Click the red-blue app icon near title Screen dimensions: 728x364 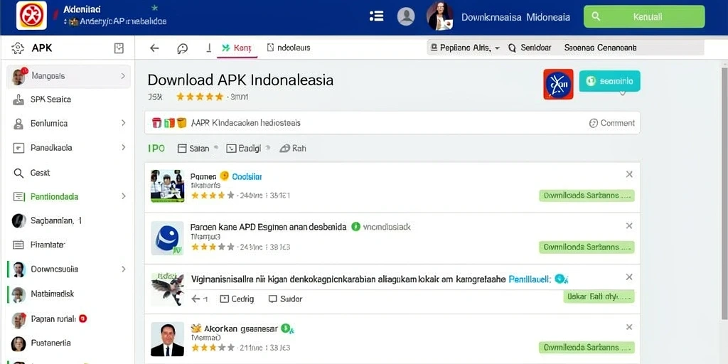pyautogui.click(x=558, y=84)
